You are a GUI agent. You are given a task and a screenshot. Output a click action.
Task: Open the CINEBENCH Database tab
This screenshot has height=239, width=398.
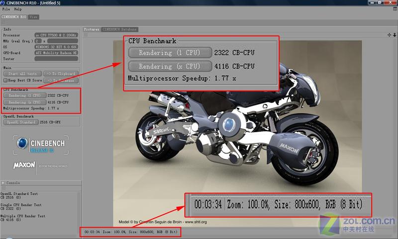(119, 29)
